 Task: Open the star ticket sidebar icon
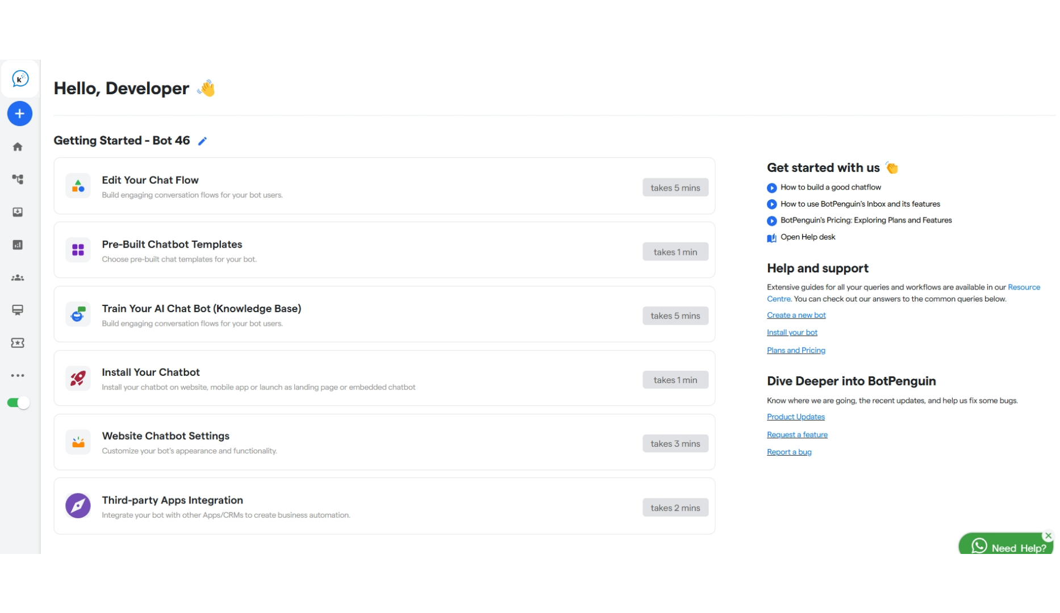(18, 343)
